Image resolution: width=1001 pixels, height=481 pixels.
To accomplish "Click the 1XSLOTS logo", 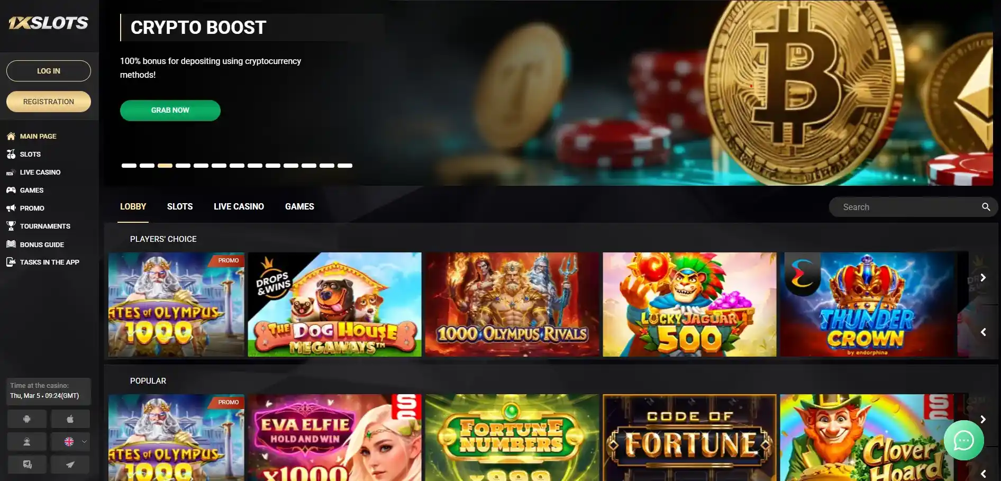I will pos(48,23).
